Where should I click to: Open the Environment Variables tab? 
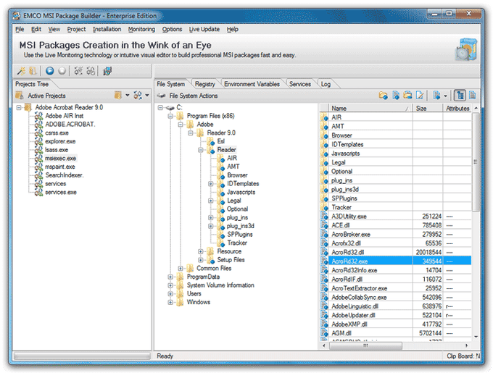252,84
